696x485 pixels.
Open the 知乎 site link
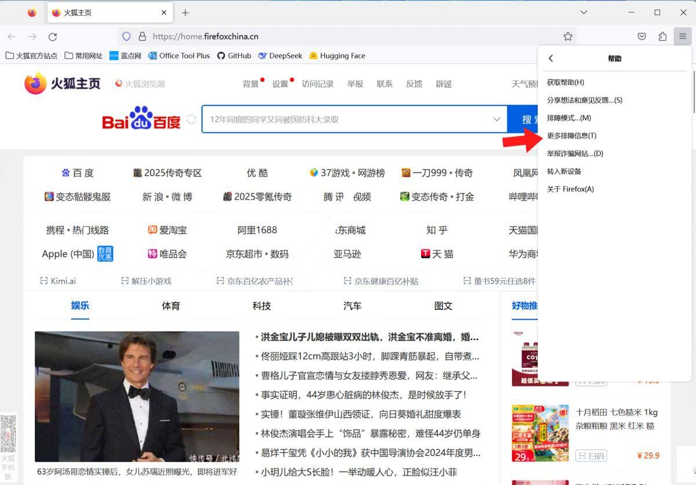(x=437, y=230)
